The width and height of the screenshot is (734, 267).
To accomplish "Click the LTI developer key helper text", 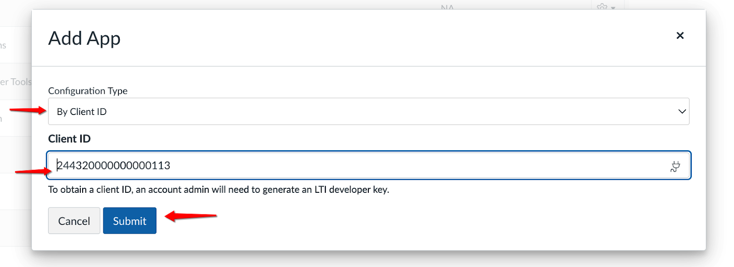I will (x=218, y=189).
